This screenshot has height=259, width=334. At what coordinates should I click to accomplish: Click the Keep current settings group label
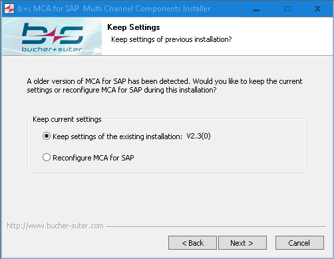coord(67,119)
